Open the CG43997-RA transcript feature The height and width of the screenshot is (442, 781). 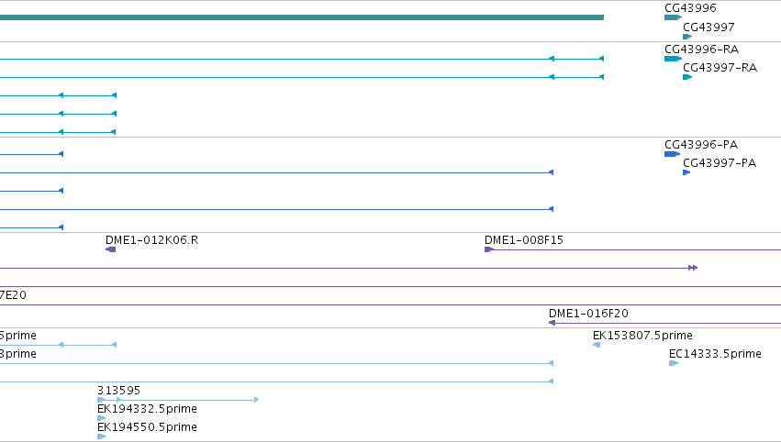point(687,77)
